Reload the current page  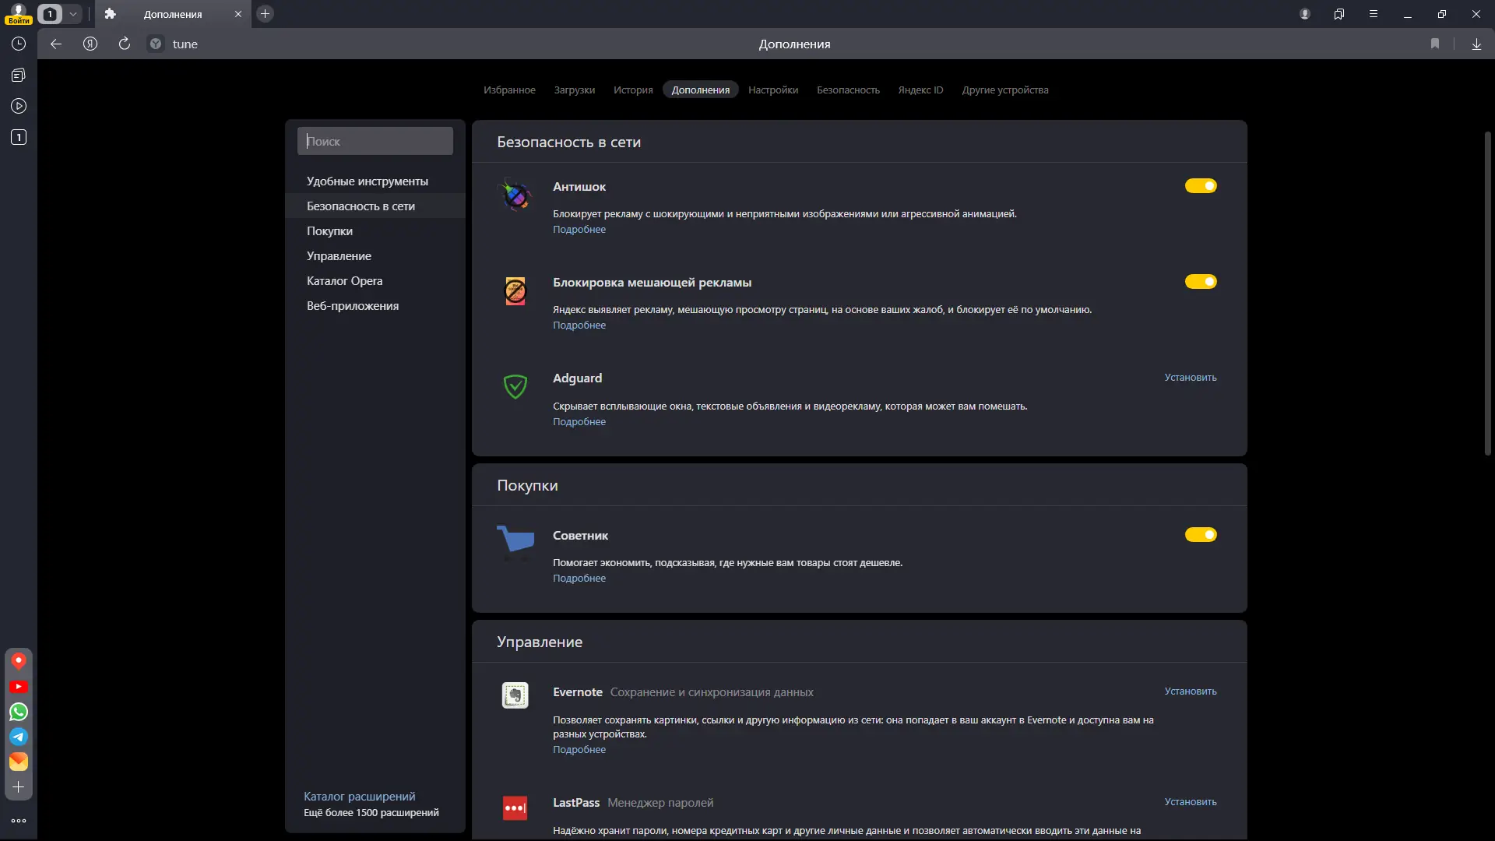[x=125, y=44]
